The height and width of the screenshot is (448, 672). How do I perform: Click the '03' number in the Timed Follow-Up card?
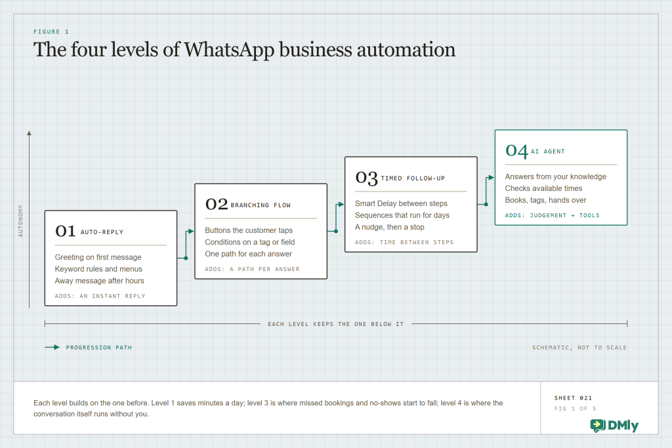click(366, 178)
